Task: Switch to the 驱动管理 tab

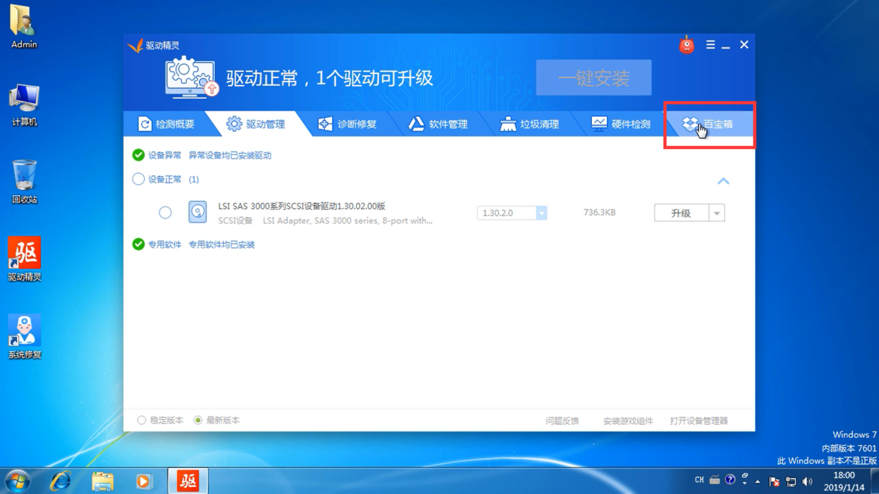Action: click(255, 124)
